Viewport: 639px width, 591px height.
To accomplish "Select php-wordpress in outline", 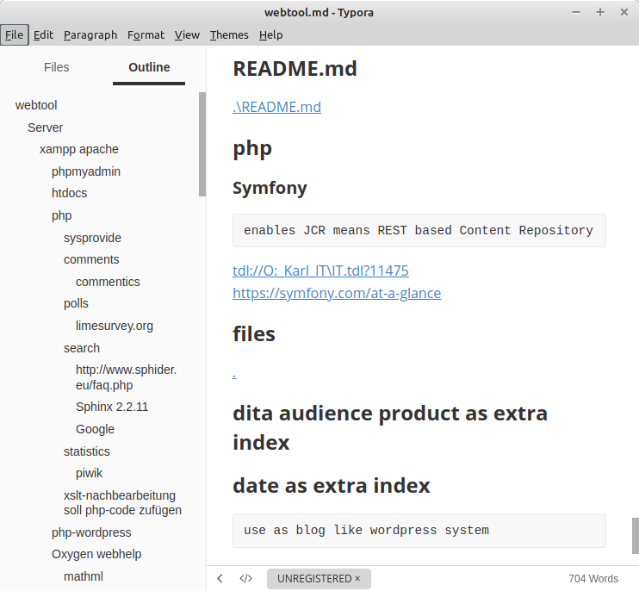I will pos(91,532).
